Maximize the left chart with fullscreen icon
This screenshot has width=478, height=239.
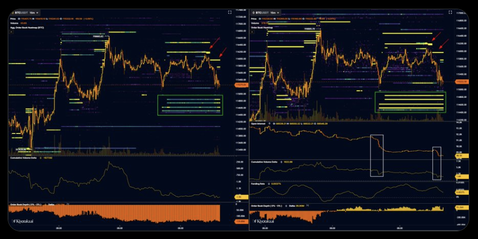[229, 12]
